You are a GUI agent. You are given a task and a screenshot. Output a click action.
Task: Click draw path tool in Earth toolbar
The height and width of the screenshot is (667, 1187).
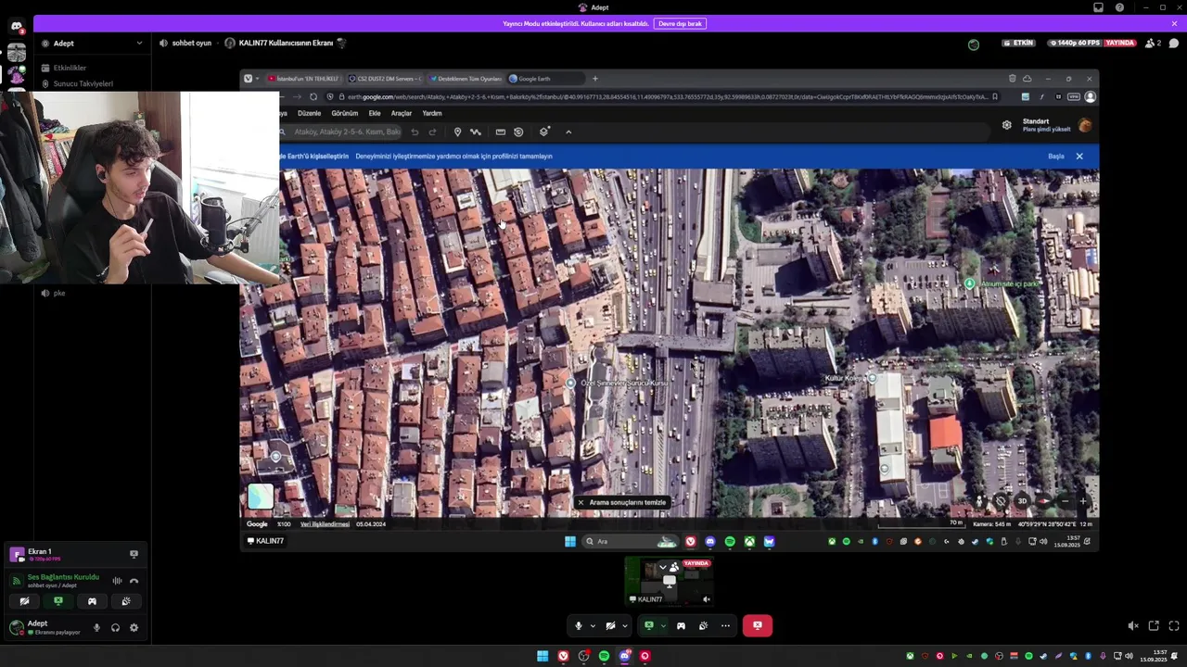476,132
